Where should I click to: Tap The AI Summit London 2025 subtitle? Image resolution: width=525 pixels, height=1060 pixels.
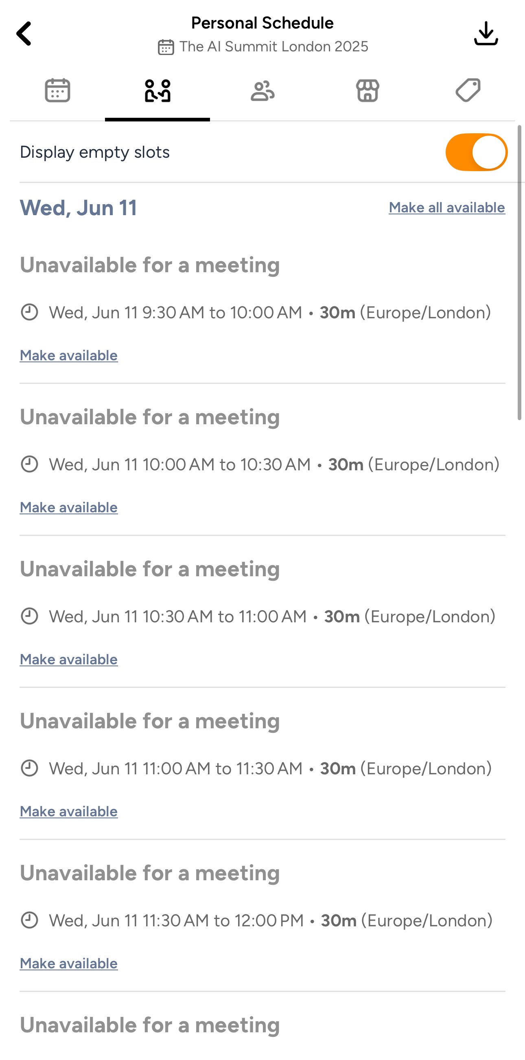click(x=273, y=46)
